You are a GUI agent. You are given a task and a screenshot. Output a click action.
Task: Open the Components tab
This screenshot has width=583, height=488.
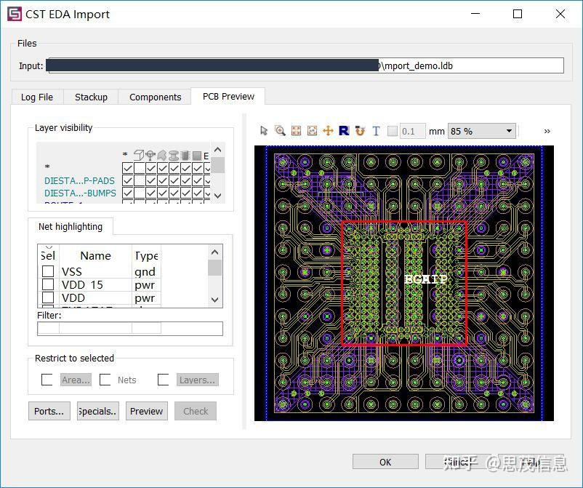click(155, 97)
